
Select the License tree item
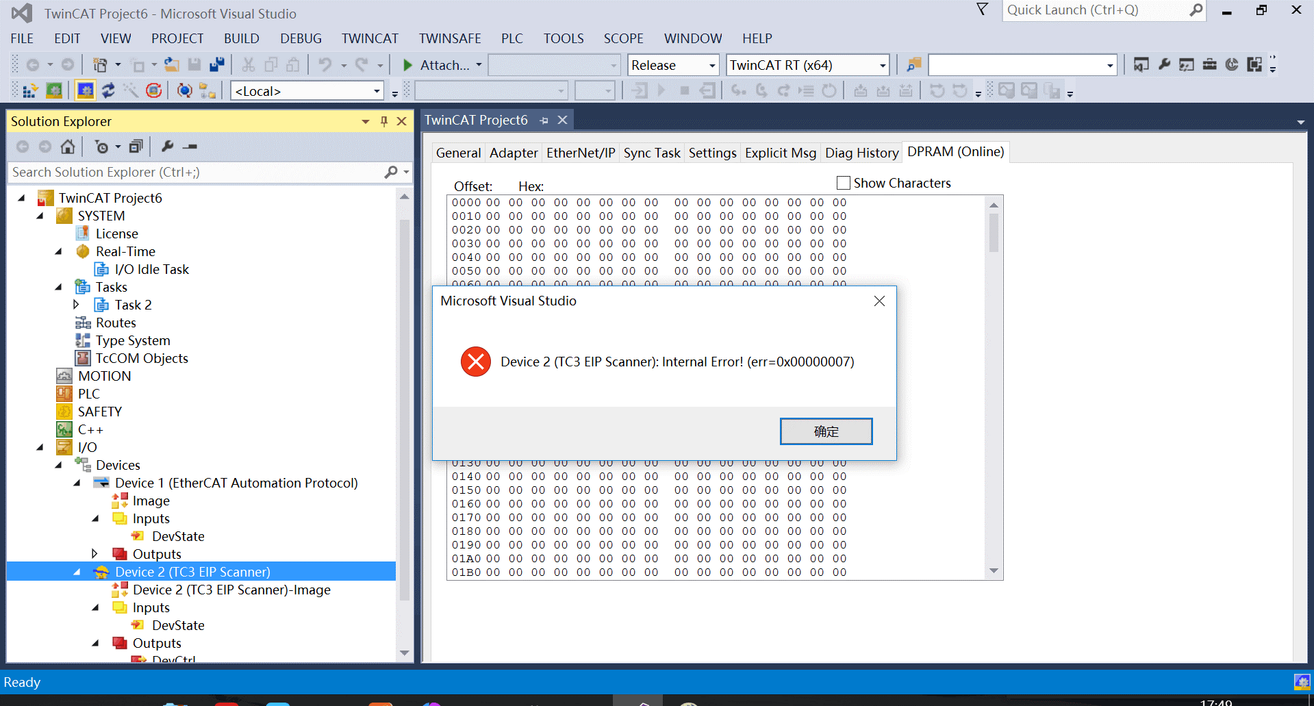[x=116, y=234]
